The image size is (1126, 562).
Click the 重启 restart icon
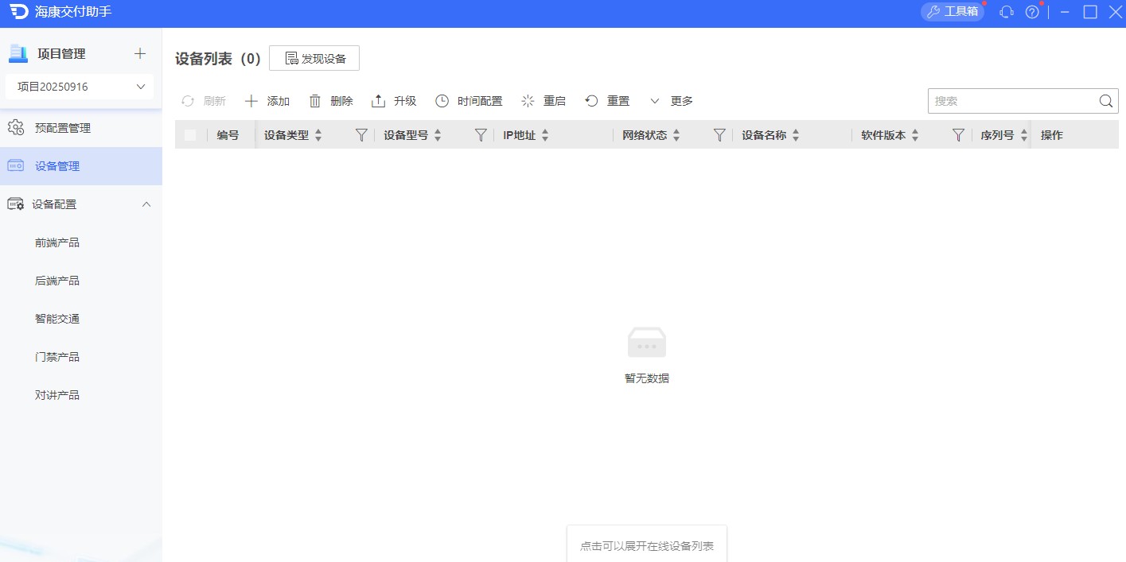527,100
